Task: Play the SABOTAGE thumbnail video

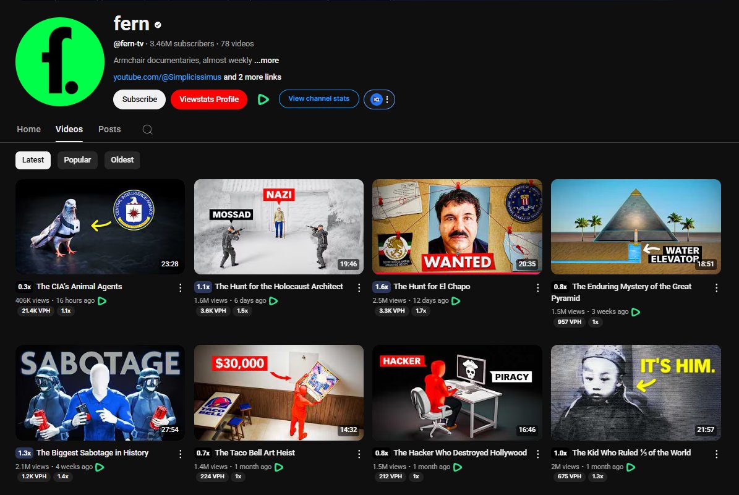Action: (100, 393)
